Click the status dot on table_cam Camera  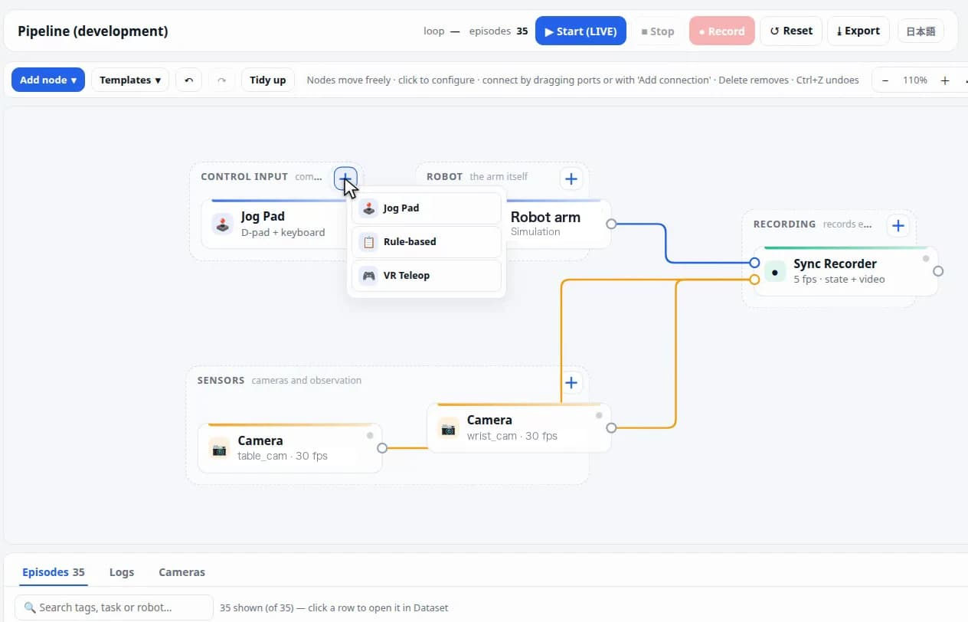[x=370, y=436]
